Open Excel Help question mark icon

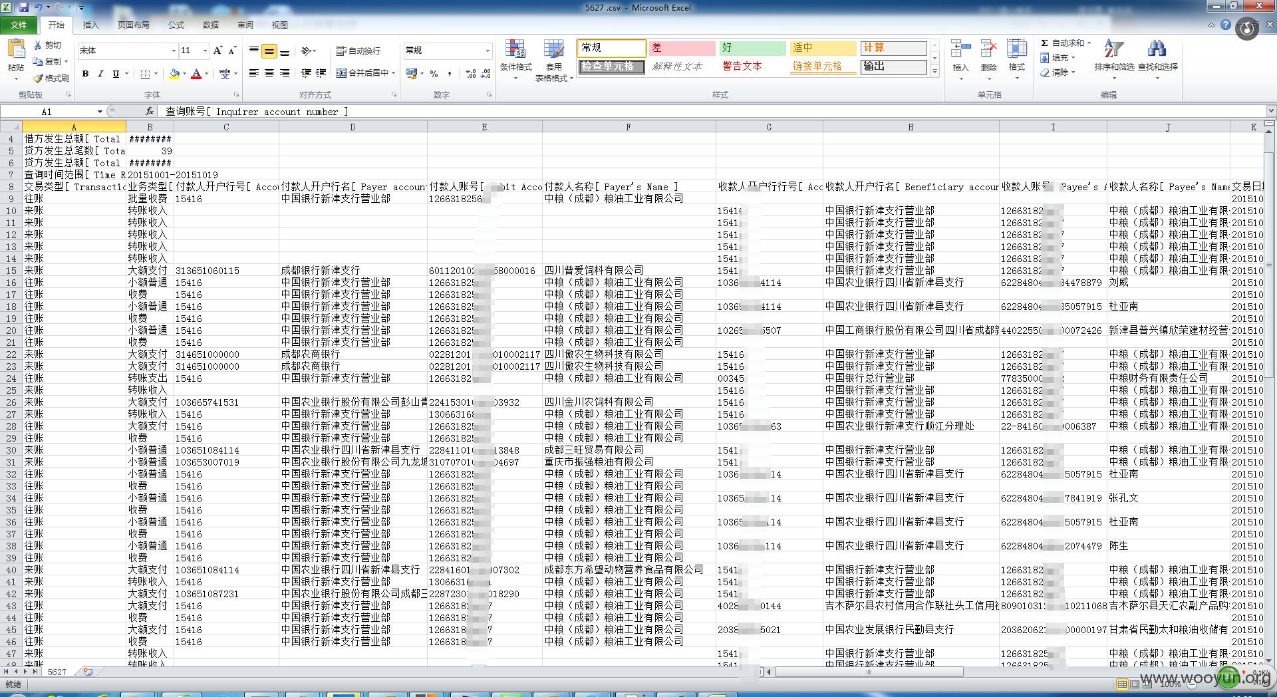1226,25
